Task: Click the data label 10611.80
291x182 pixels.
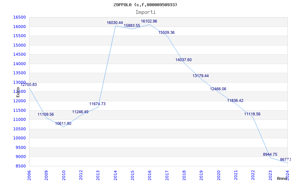Action: [x=63, y=123]
